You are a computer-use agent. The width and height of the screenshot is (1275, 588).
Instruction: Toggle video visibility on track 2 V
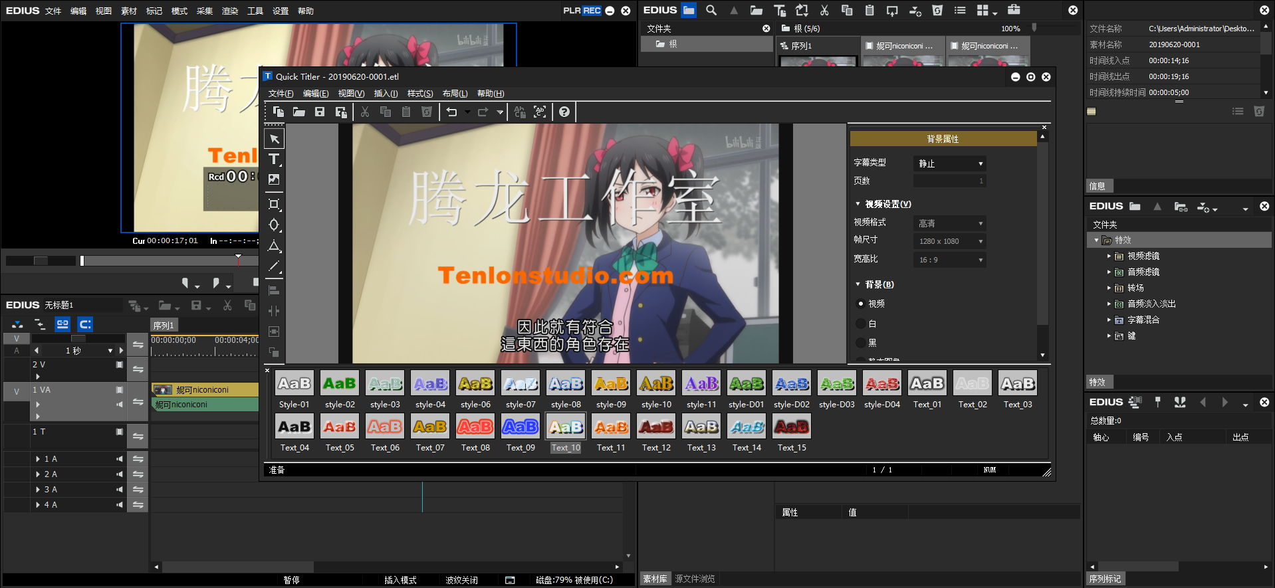pos(120,365)
